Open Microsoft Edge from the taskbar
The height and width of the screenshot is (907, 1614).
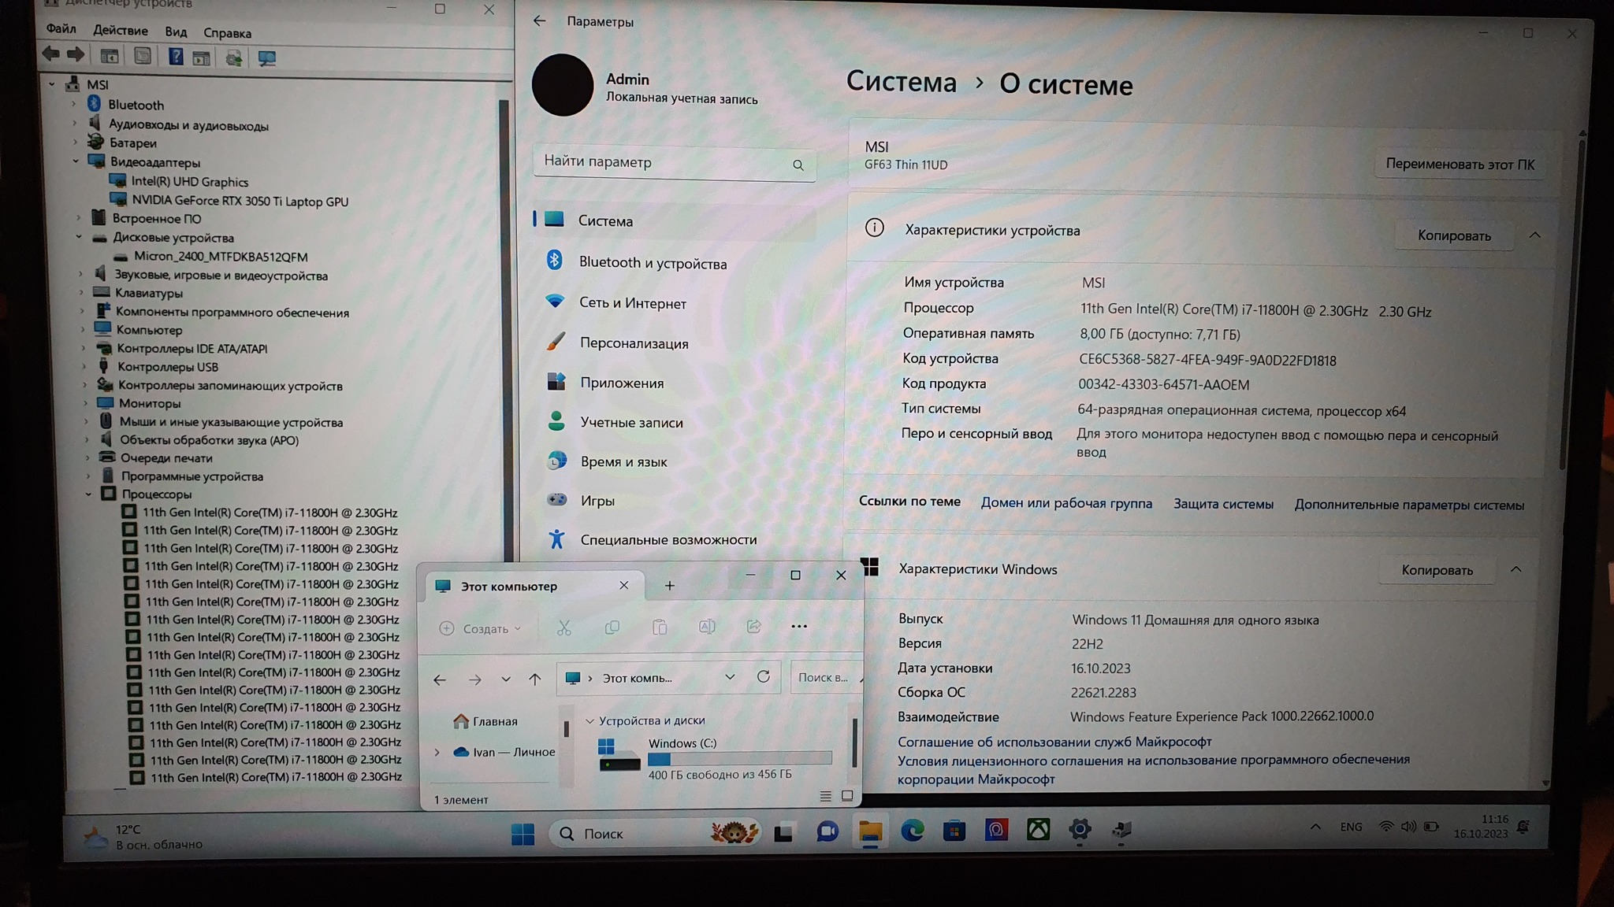(x=912, y=831)
